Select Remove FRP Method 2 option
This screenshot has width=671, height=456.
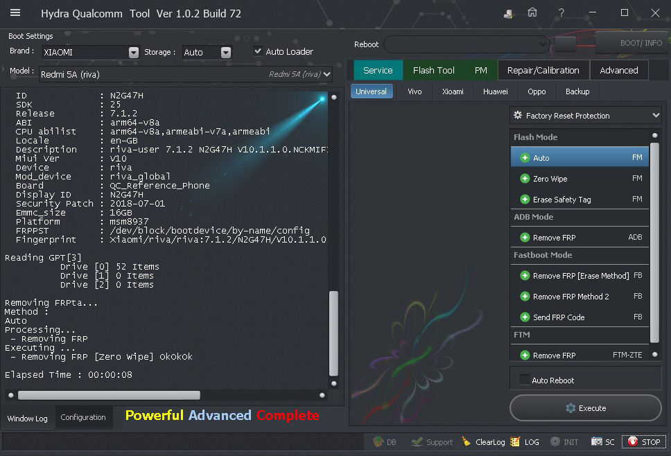[580, 297]
